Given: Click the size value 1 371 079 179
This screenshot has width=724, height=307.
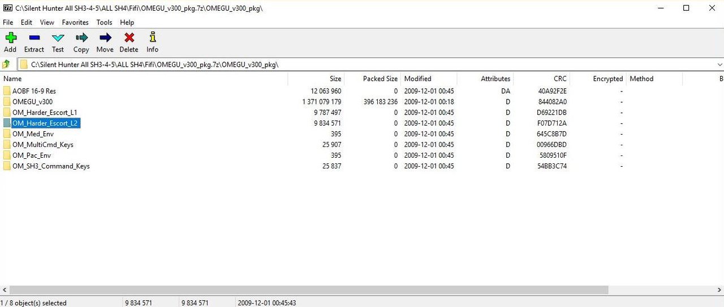Looking at the screenshot, I should pos(322,102).
